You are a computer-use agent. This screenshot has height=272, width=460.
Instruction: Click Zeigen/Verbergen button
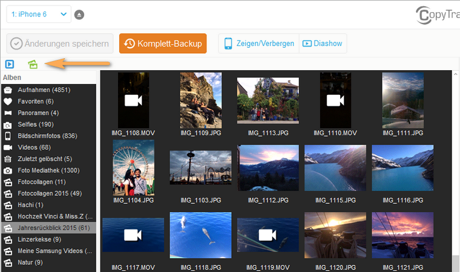click(x=259, y=44)
